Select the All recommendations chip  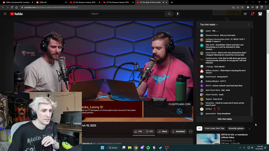(x=199, y=128)
